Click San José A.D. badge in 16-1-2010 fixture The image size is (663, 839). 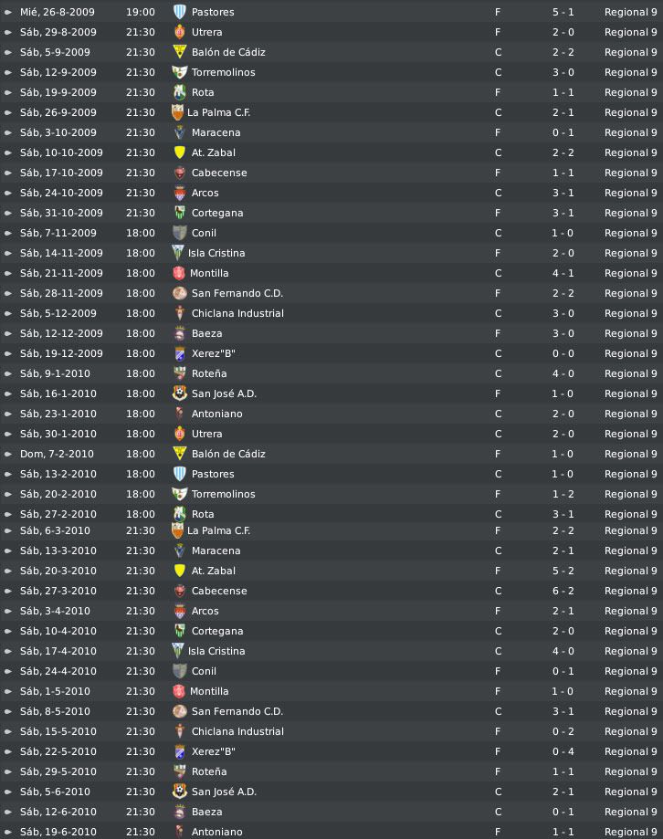180,393
